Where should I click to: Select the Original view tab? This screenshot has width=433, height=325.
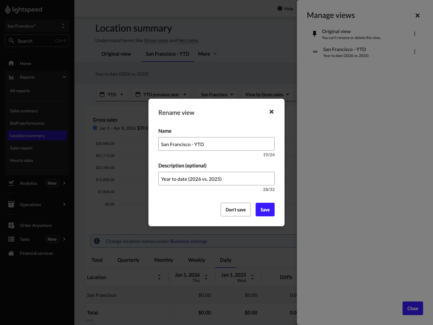116,54
